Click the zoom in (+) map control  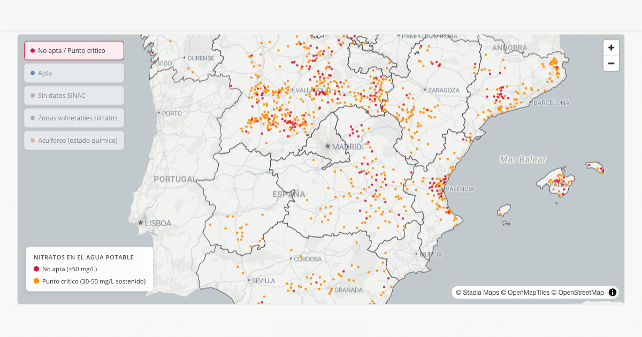[611, 48]
